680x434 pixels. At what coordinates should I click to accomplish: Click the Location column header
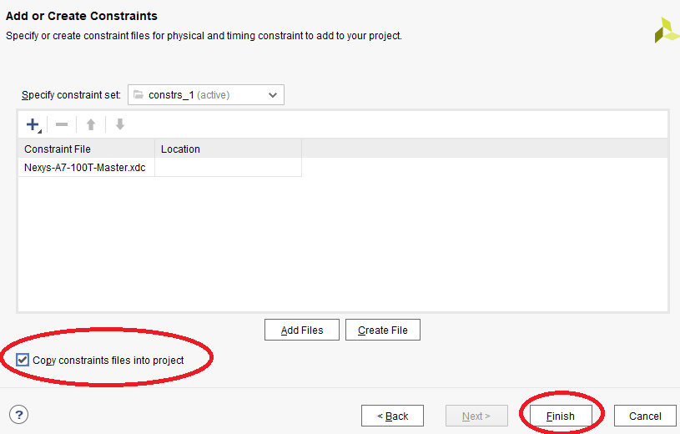[227, 149]
